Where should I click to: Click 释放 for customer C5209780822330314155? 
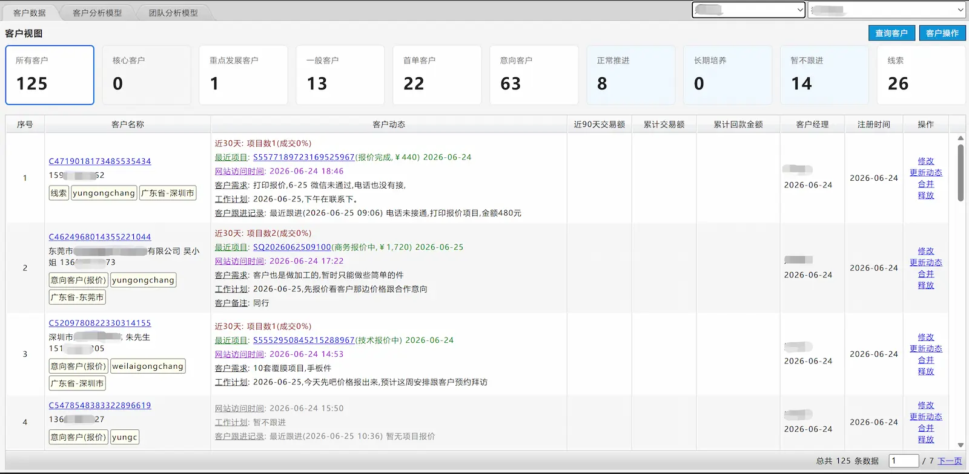pyautogui.click(x=925, y=372)
